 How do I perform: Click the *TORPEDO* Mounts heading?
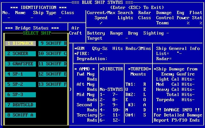pos(140,71)
